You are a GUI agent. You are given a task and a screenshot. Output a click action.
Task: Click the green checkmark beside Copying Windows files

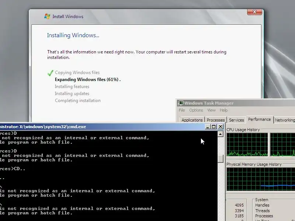pos(50,73)
